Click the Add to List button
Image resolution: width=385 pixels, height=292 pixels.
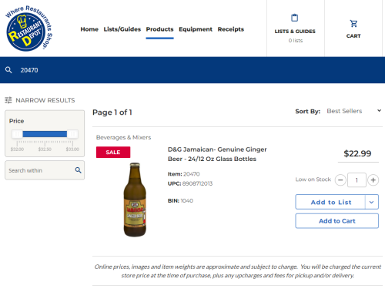click(x=330, y=202)
